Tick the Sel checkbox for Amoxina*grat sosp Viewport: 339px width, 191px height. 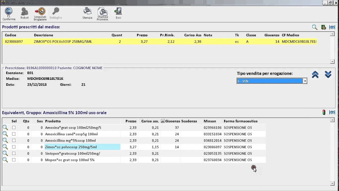pyautogui.click(x=14, y=128)
